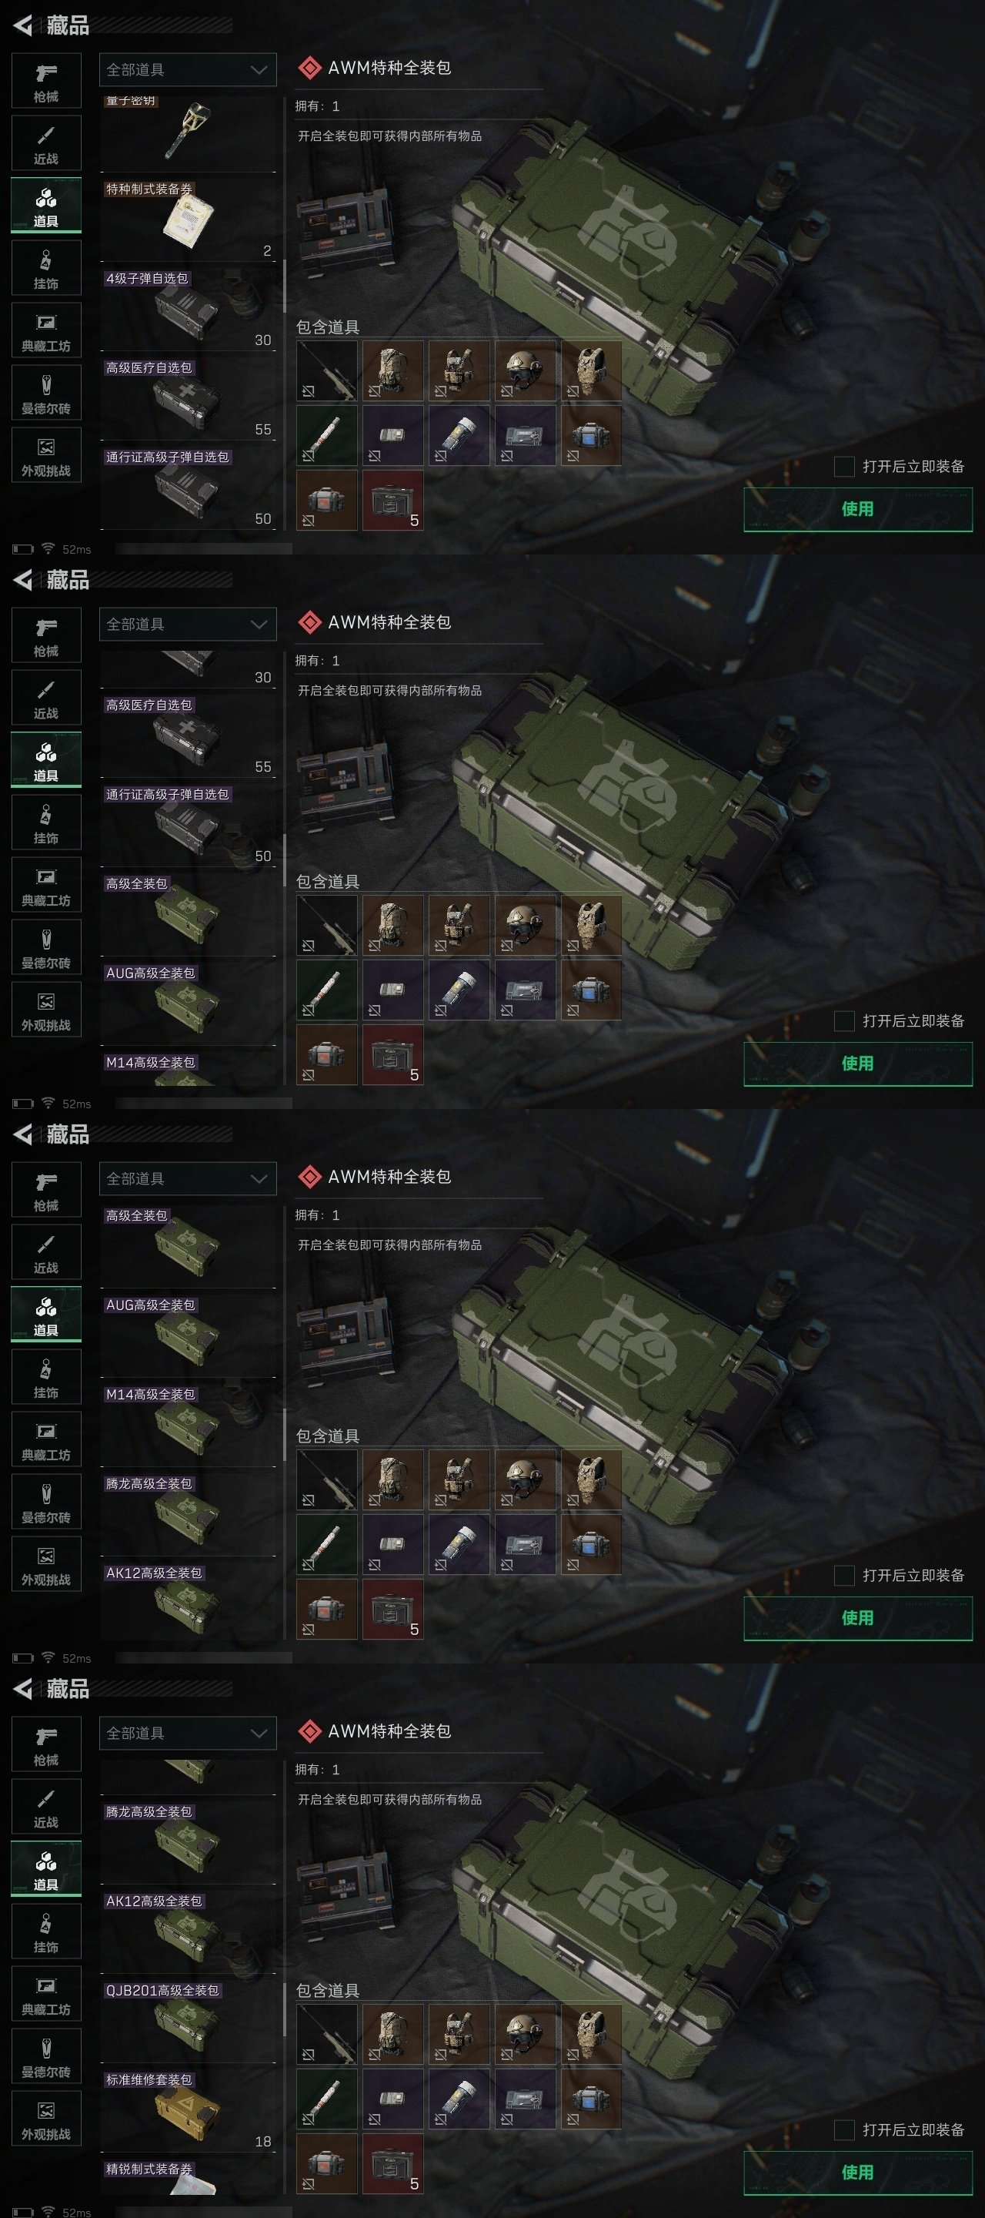The image size is (985, 2218).
Task: Switch to 挂饰 tab beside QJB201高级全装包 item
Action: point(46,1932)
